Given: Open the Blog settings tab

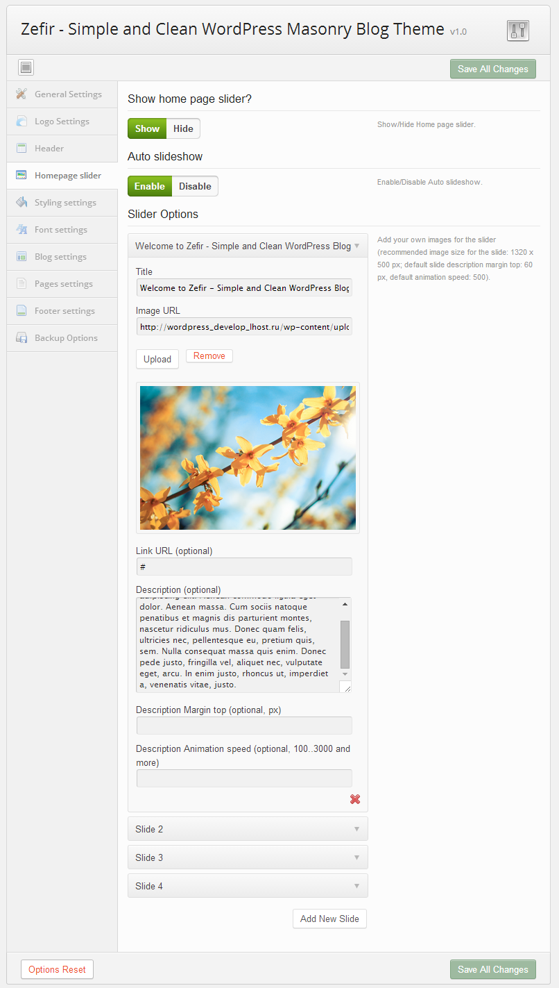Looking at the screenshot, I should coord(60,257).
